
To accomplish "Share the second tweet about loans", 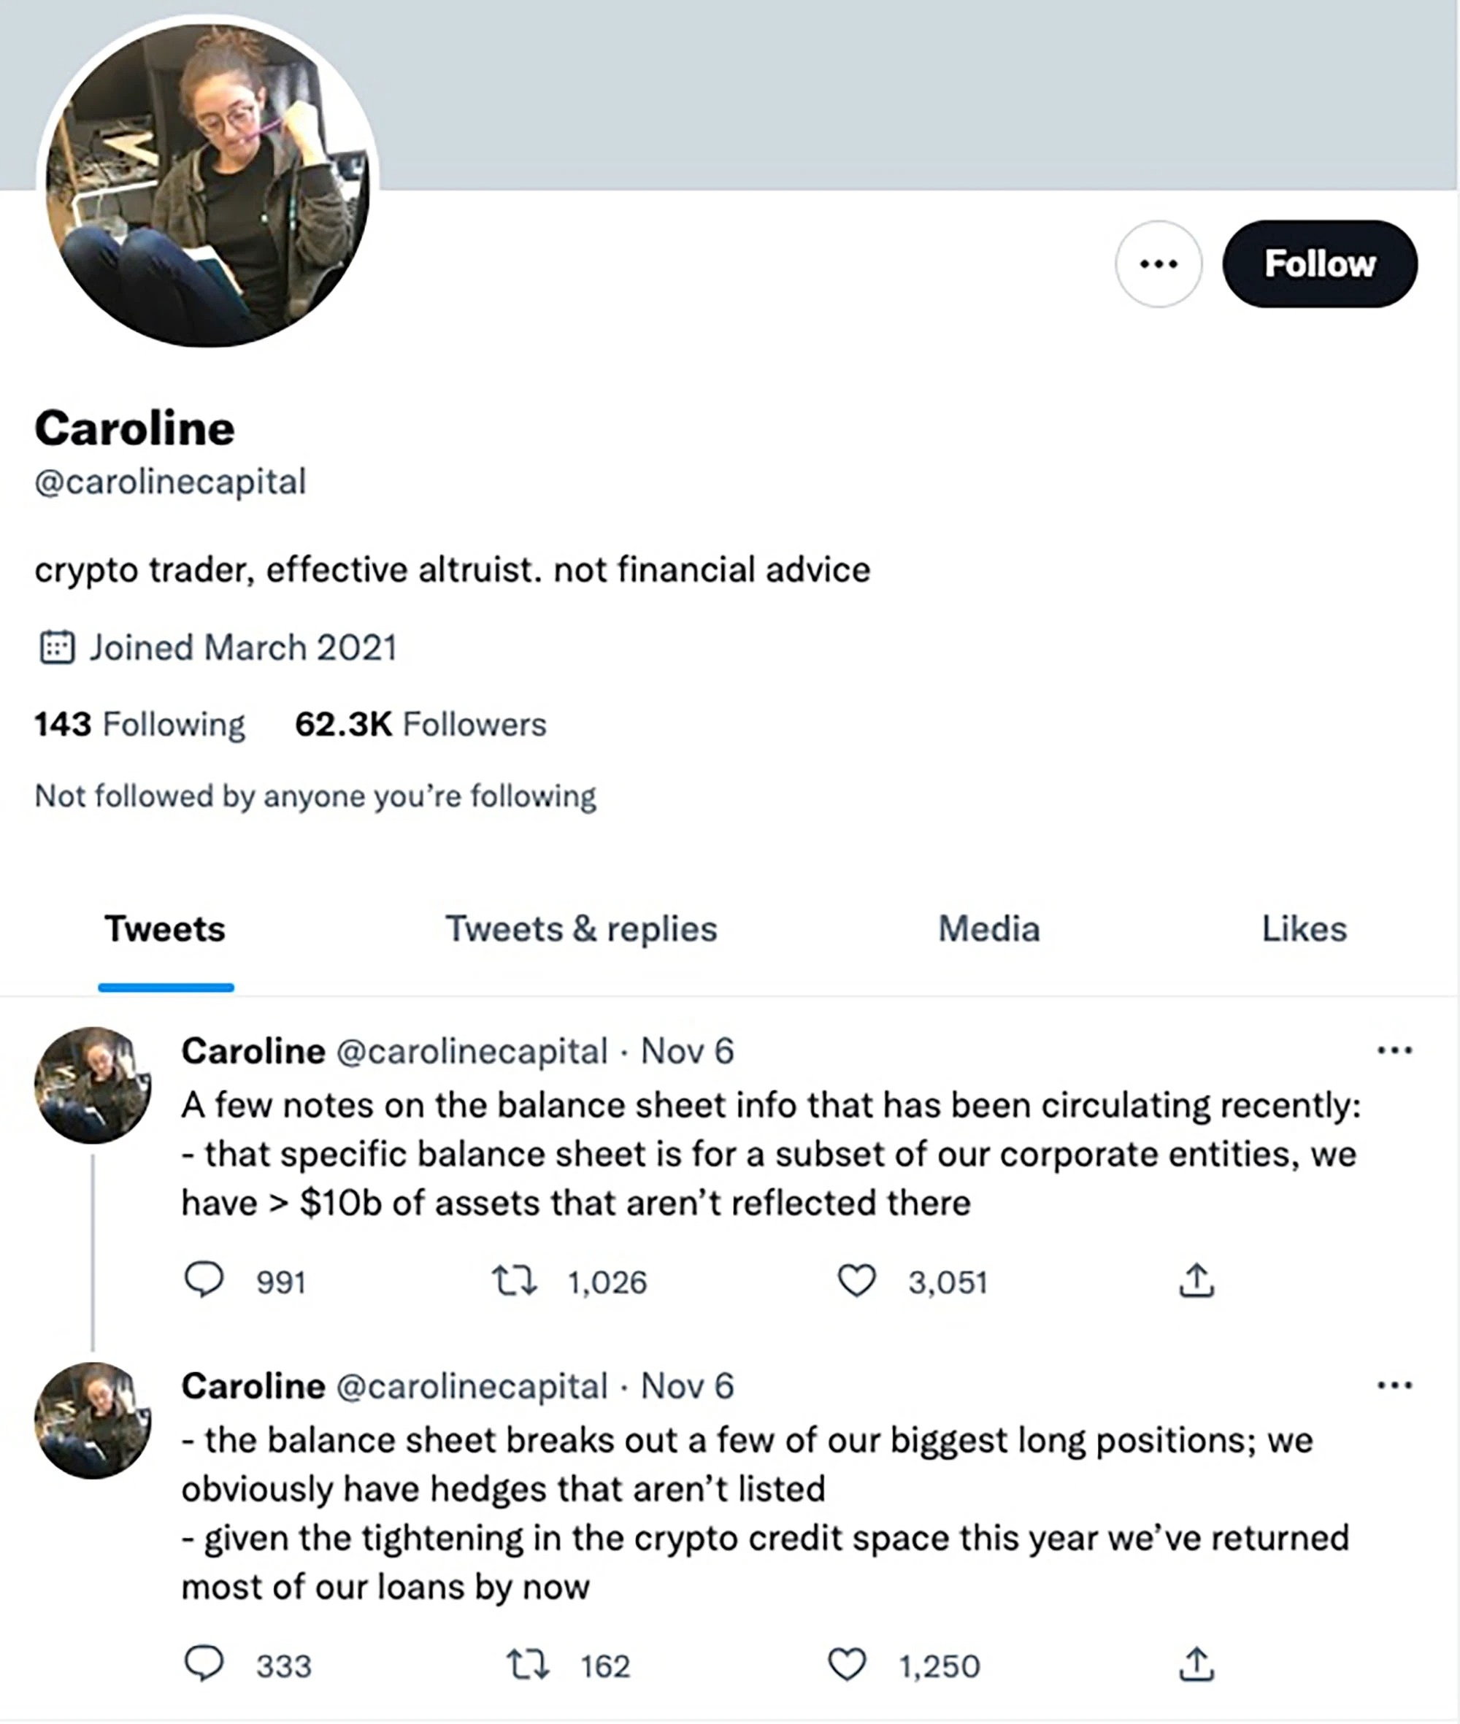I will tap(1196, 1664).
